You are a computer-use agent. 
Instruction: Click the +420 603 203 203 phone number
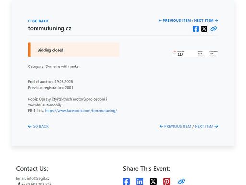(x=37, y=184)
